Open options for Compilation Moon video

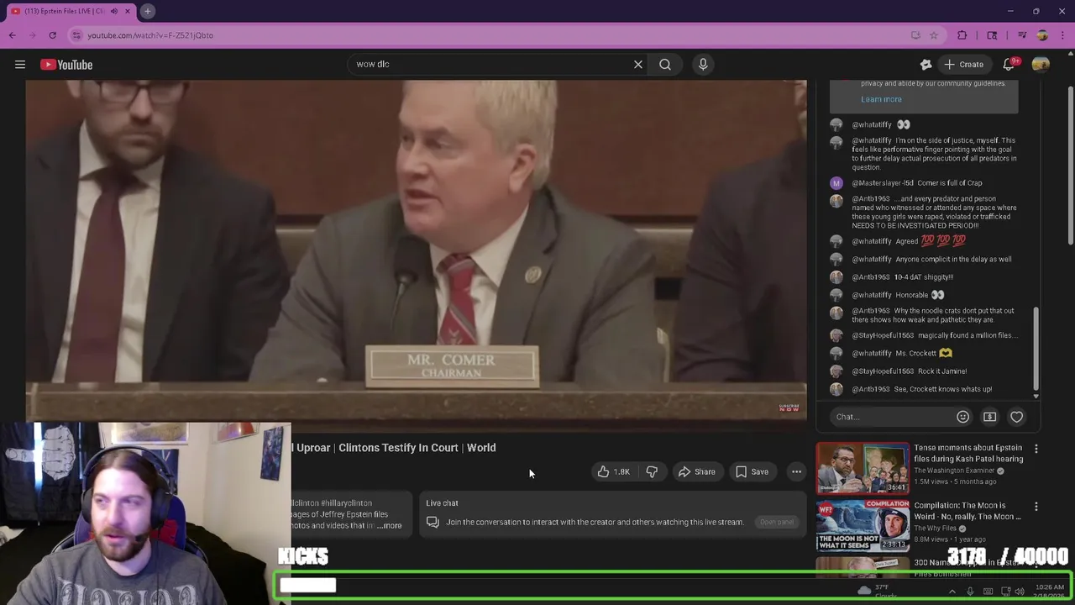[1036, 507]
